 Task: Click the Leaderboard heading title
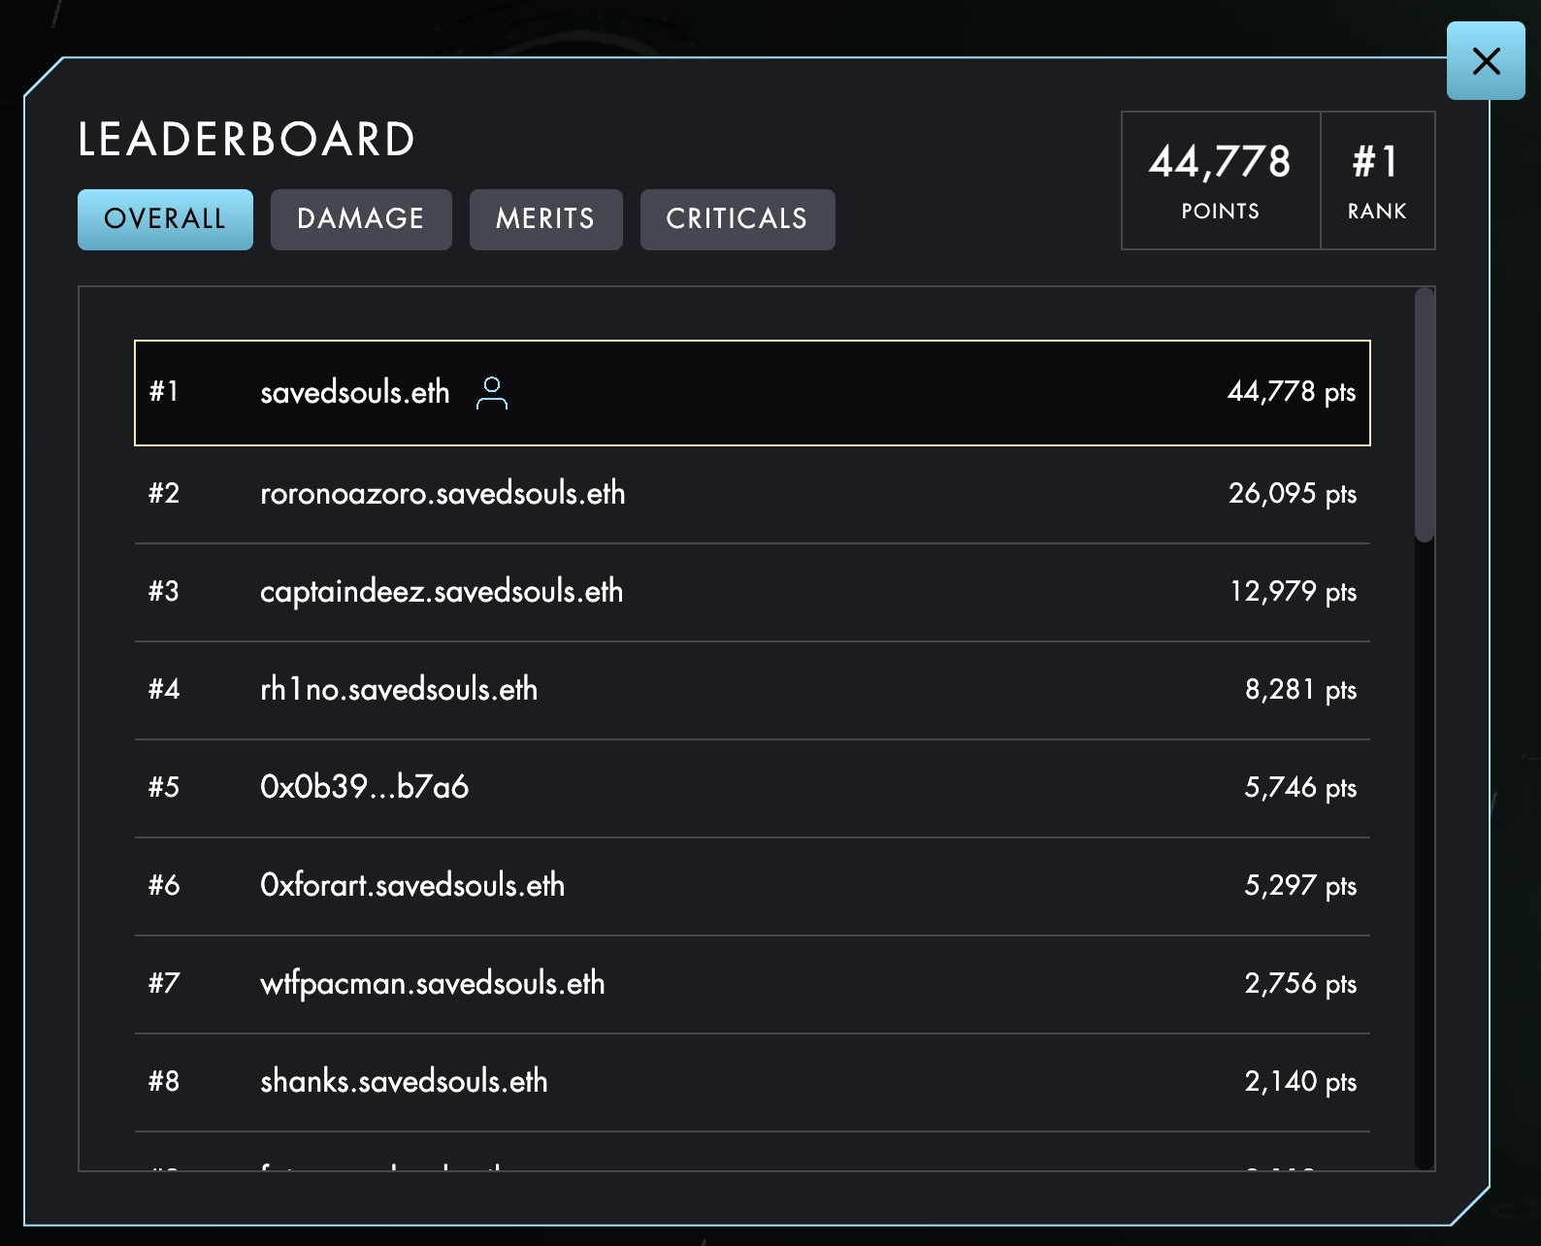[246, 140]
